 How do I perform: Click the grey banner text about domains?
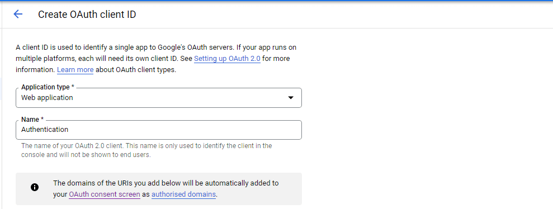coord(166,188)
